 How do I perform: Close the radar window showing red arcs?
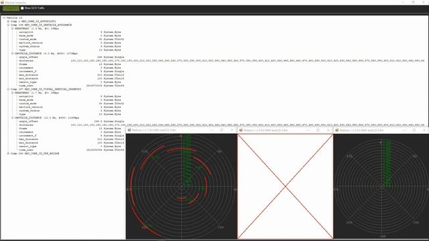click(232, 131)
